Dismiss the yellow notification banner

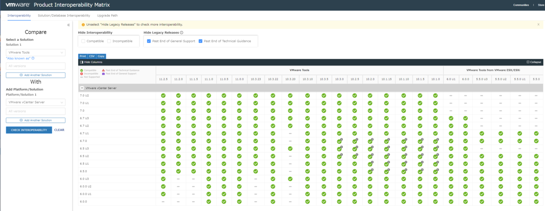coord(538,25)
